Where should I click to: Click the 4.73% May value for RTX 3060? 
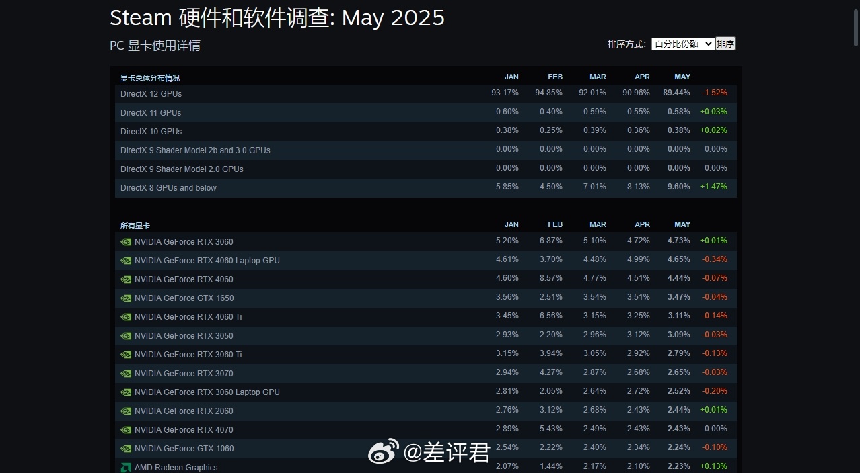click(679, 241)
